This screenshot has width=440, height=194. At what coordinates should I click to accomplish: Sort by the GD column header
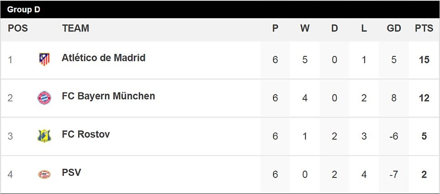click(x=394, y=28)
